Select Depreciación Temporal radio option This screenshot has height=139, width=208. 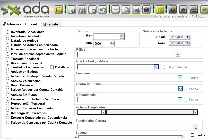click(x=7, y=104)
